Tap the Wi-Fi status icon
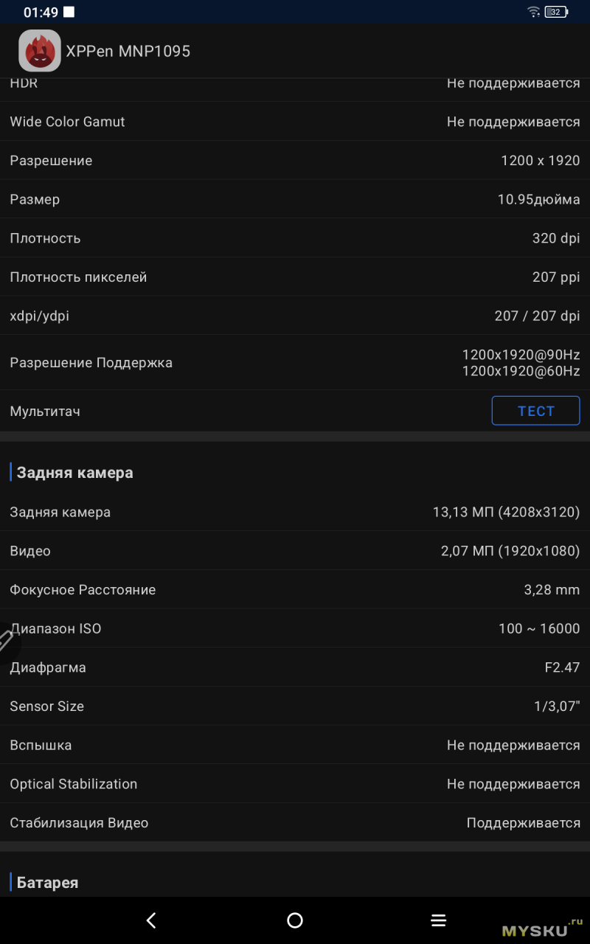Image resolution: width=590 pixels, height=944 pixels. click(533, 12)
